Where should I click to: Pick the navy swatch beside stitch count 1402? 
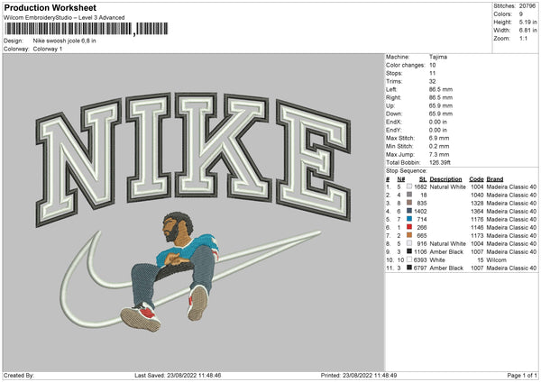[409, 211]
